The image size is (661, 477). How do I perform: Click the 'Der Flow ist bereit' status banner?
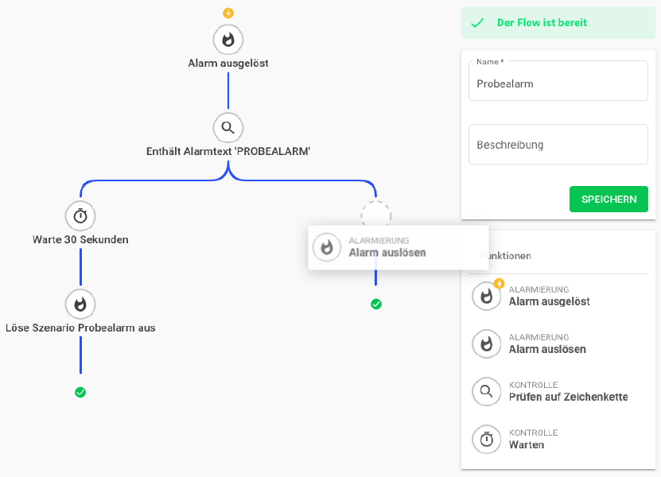558,23
